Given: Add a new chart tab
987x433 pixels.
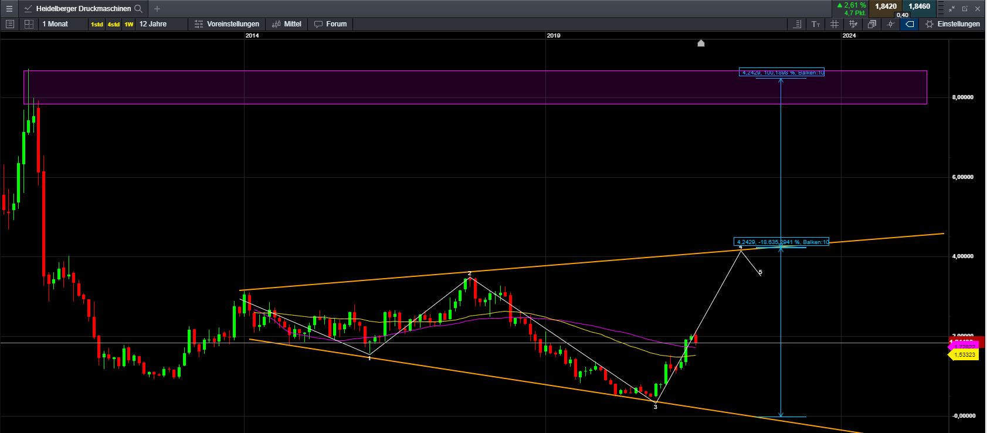Looking at the screenshot, I should click(157, 9).
